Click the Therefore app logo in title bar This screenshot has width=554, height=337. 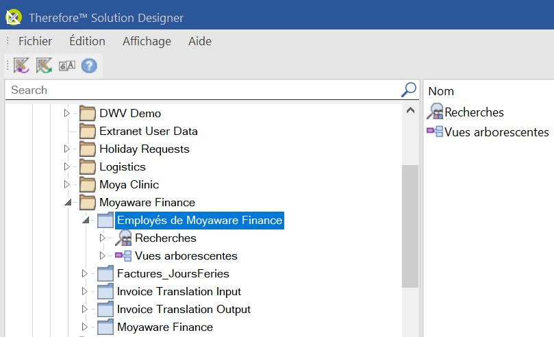13,17
